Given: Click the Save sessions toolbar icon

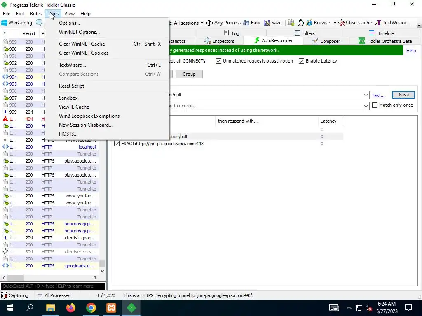Looking at the screenshot, I should (267, 23).
